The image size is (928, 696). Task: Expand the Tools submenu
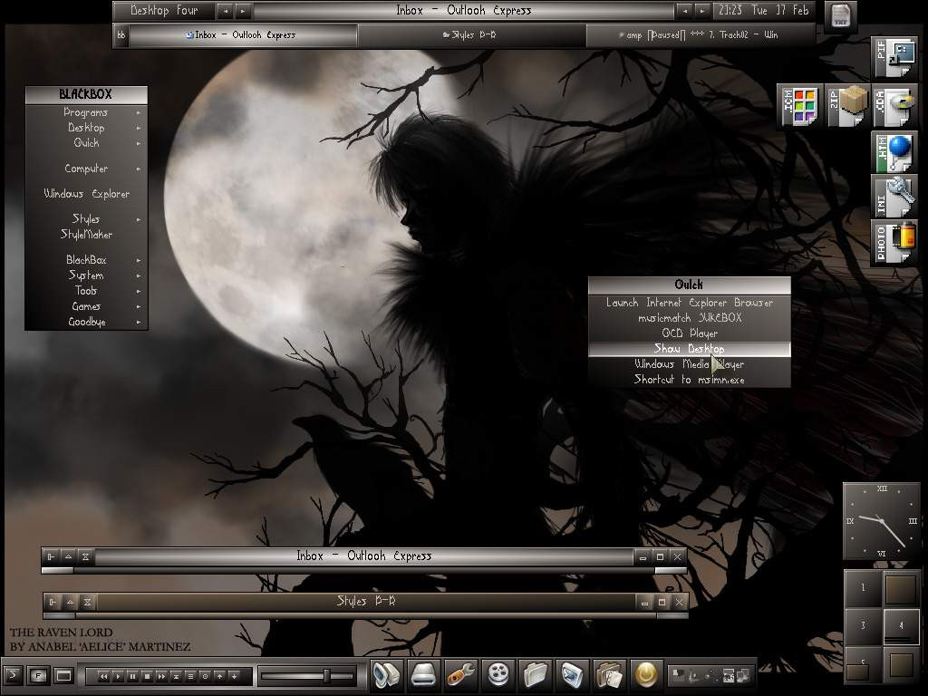point(86,291)
